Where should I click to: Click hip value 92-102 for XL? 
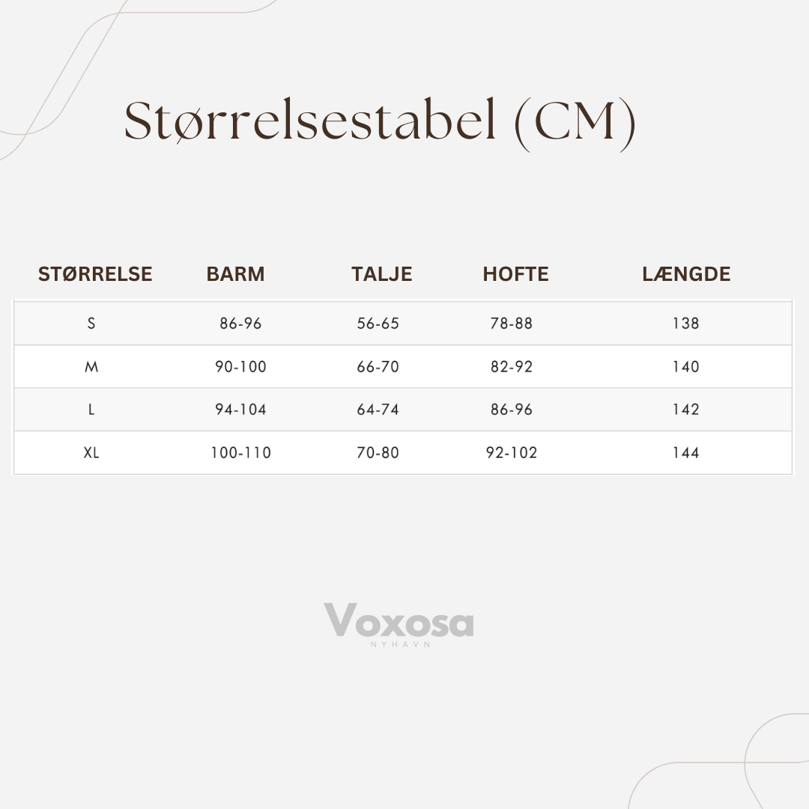[x=512, y=453]
